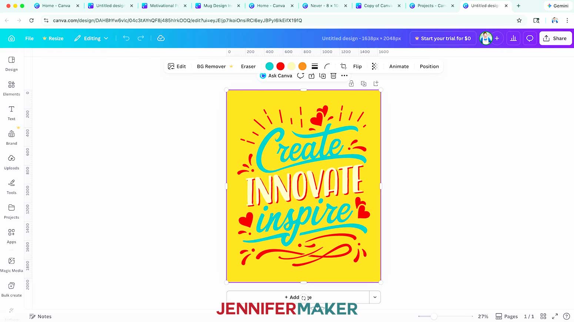Pick the orange color swatch
574x322 pixels.
point(303,66)
